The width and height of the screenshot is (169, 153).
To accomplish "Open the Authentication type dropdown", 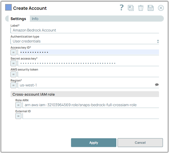I will click(x=85, y=41).
